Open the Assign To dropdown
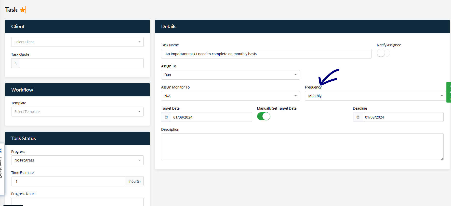This screenshot has height=206, width=451. tap(230, 75)
